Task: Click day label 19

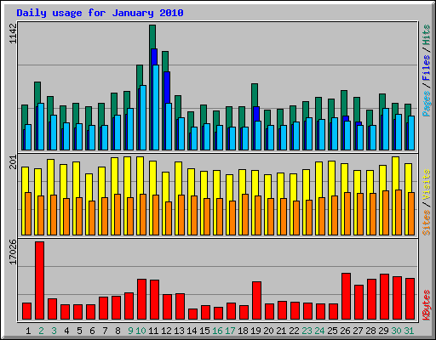Action: click(255, 331)
